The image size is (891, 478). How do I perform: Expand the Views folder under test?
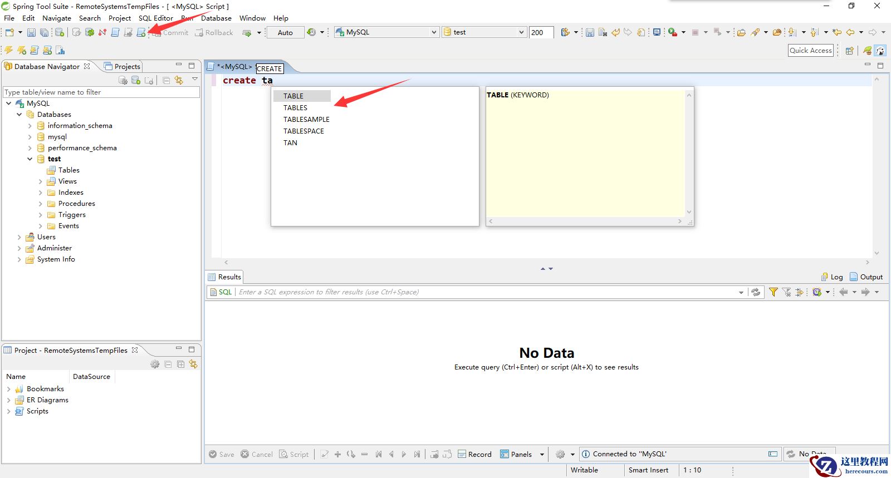pos(41,181)
